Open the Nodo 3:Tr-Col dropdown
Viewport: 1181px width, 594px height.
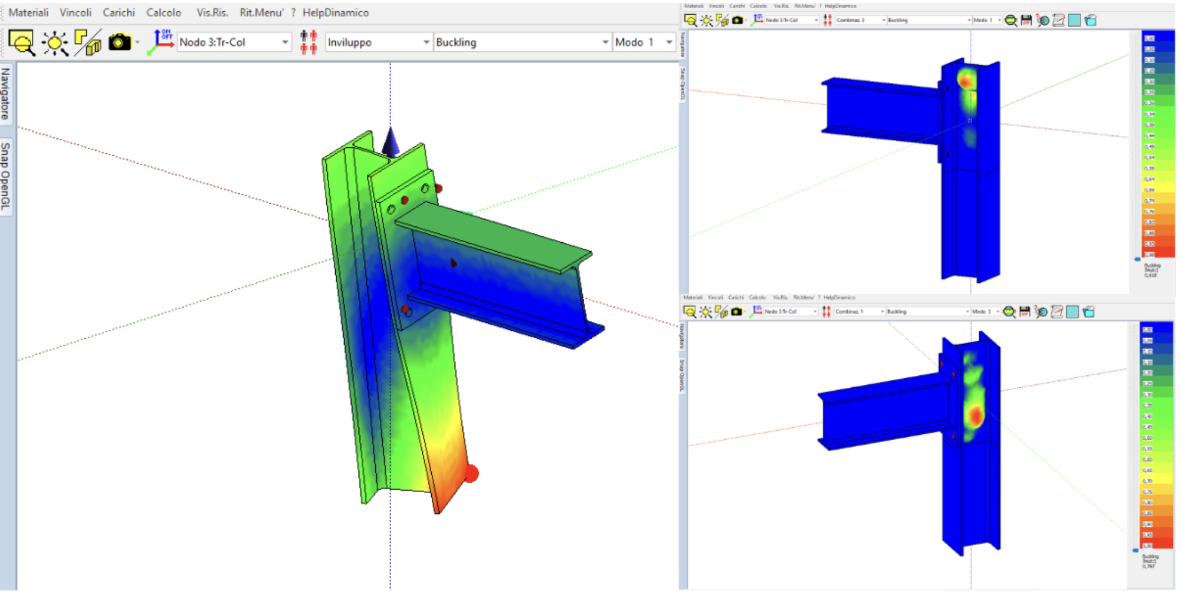point(285,42)
